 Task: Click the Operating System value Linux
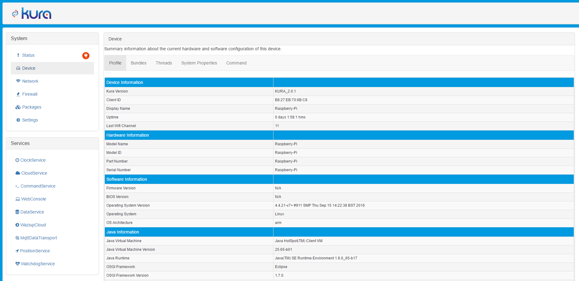click(x=280, y=214)
